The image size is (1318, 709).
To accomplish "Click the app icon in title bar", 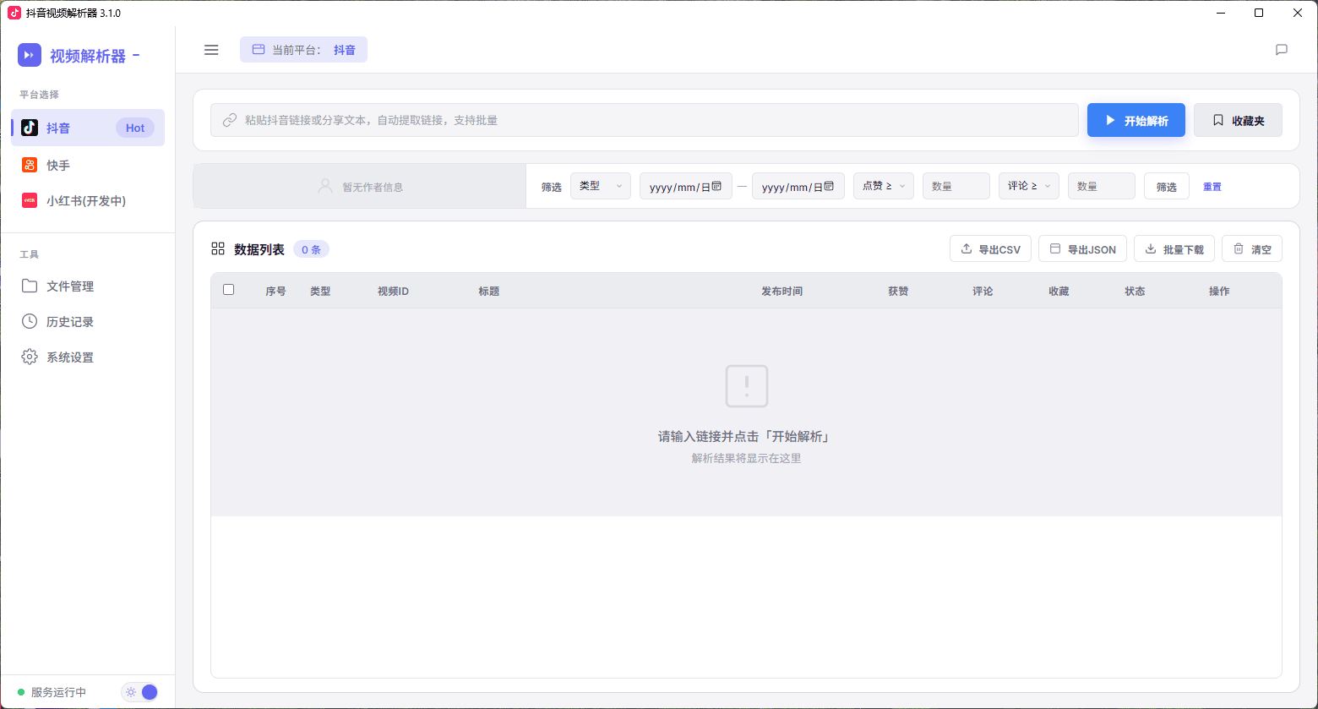I will click(14, 13).
